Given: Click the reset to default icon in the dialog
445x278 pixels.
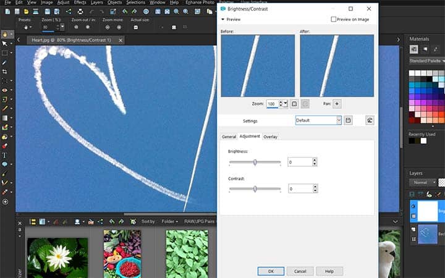Looking at the screenshot, I should (x=370, y=120).
